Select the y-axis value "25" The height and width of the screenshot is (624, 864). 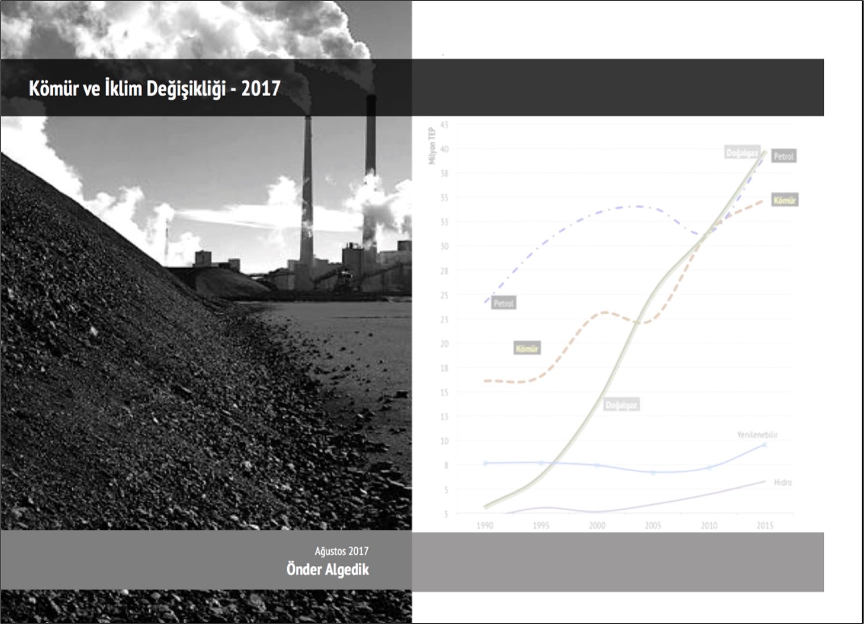(444, 295)
